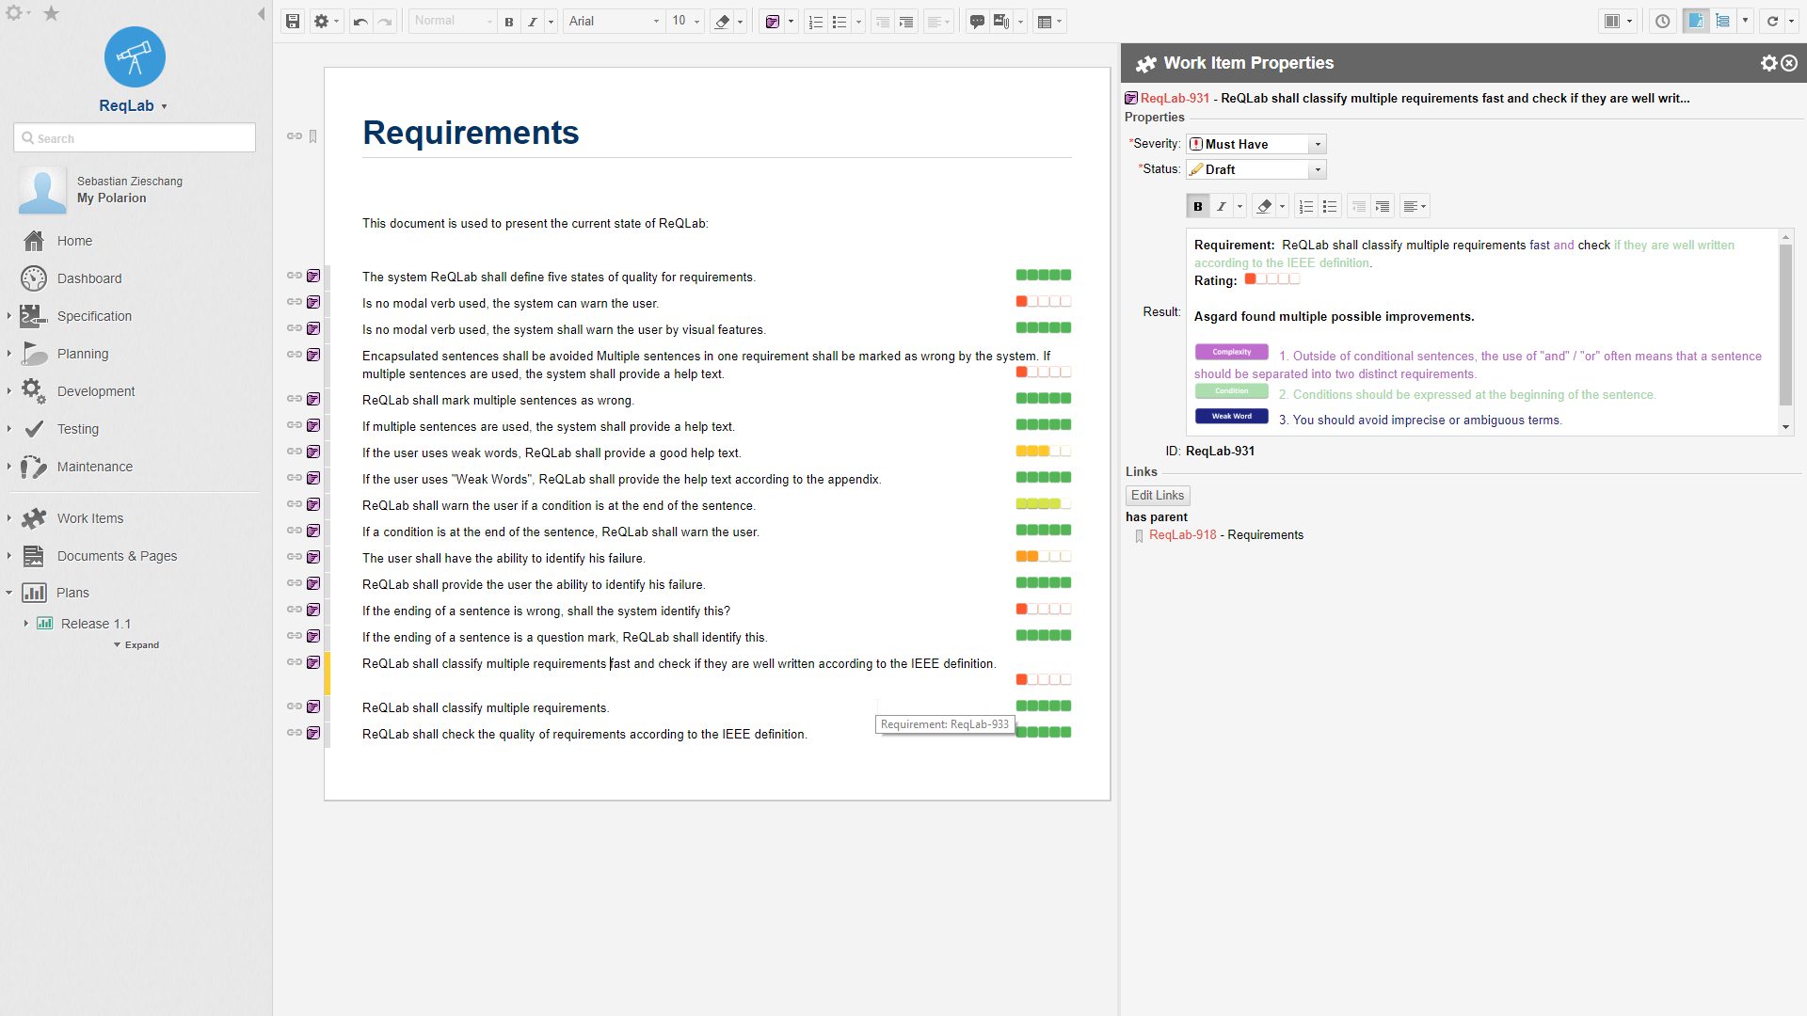
Task: Insert numbered list in document toolbar
Action: point(816,22)
